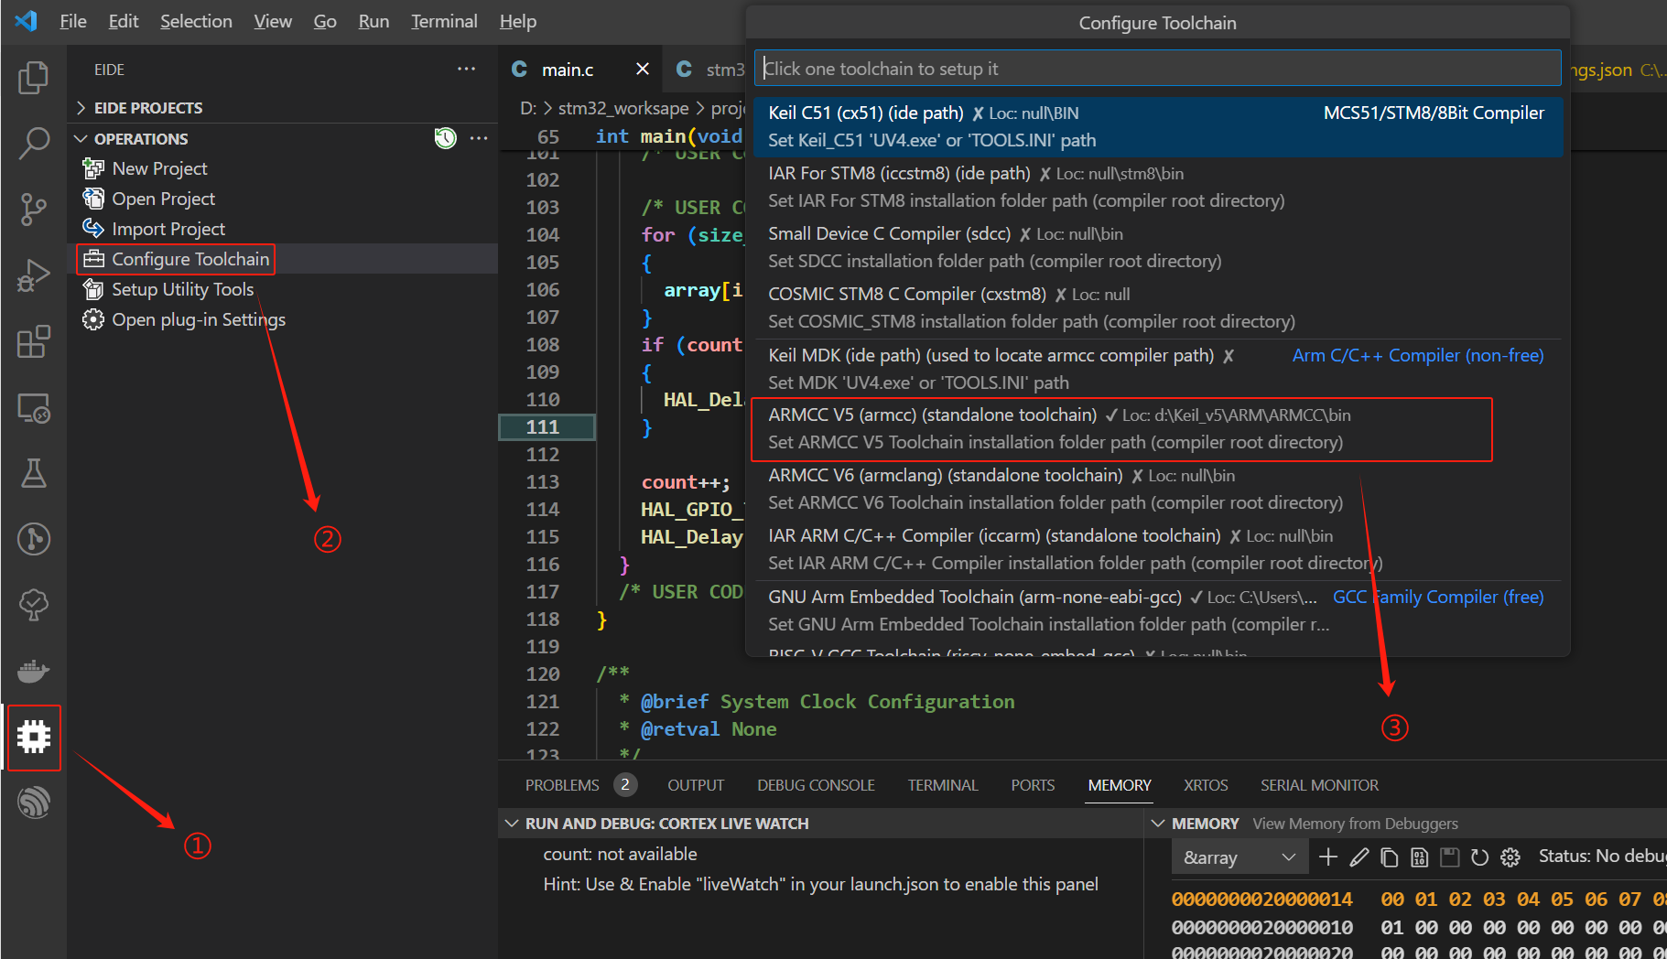The image size is (1667, 959).
Task: Click the binary file icon in Memory toolbar
Action: point(1420,857)
